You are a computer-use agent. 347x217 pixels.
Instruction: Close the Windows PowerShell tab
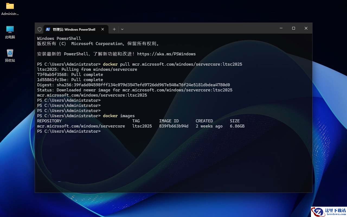[103, 29]
